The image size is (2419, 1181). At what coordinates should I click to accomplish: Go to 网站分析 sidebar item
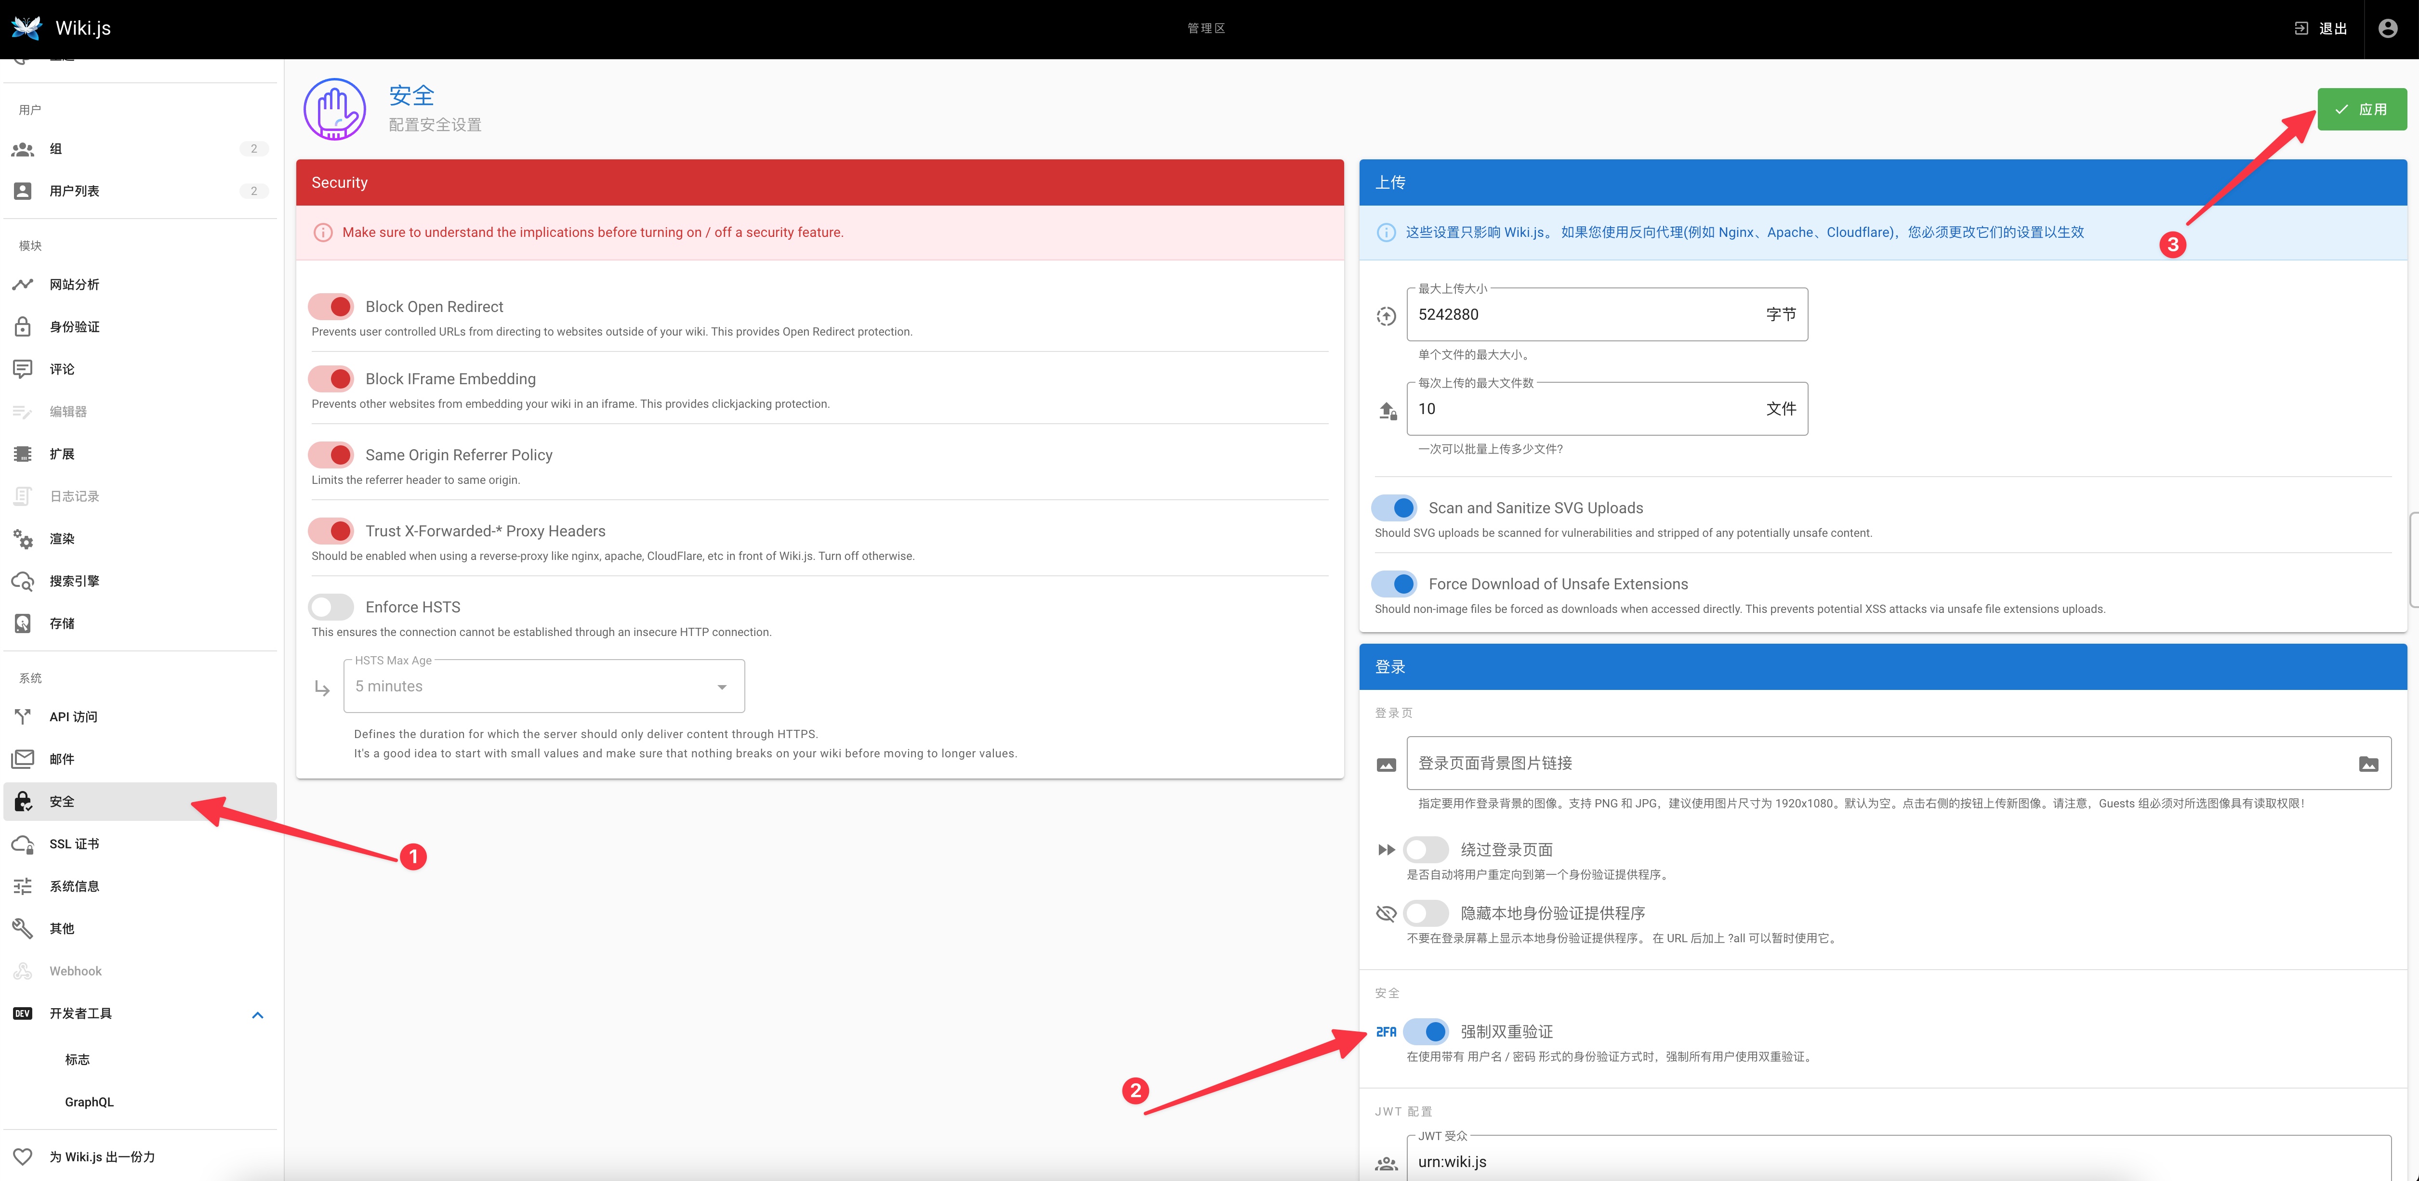(141, 285)
